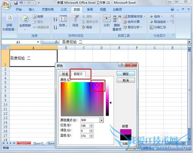Screen dimensions: 193x153
Task: Click the Red value spinner
Action: [x=91, y=126]
